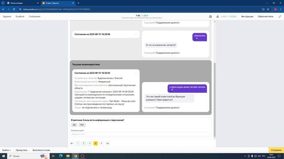Bookmark this page with star icon
The width and height of the screenshot is (284, 159).
tap(268, 9)
